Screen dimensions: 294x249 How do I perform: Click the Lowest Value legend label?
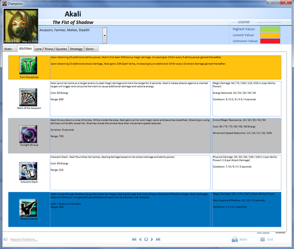click(243, 35)
